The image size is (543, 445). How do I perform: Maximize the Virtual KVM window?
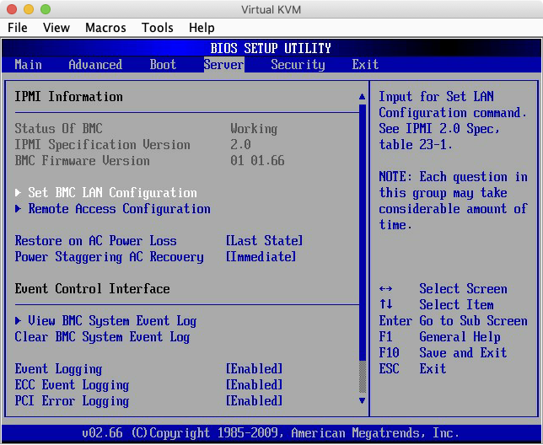click(x=46, y=9)
